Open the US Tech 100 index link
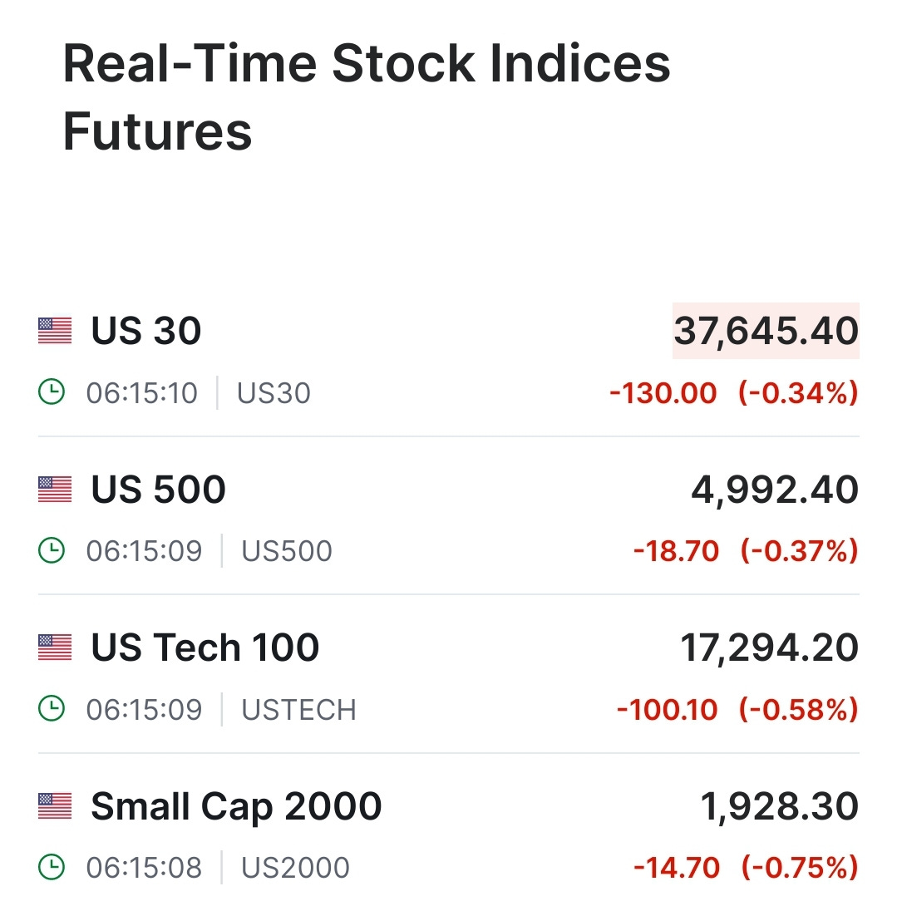 click(x=205, y=647)
